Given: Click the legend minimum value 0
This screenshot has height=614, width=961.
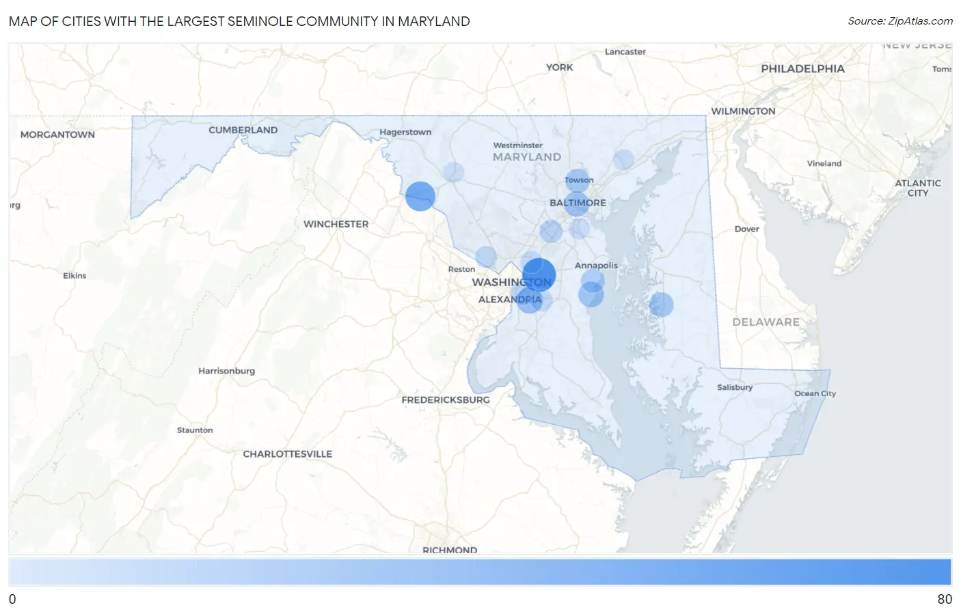Looking at the screenshot, I should pos(12,599).
